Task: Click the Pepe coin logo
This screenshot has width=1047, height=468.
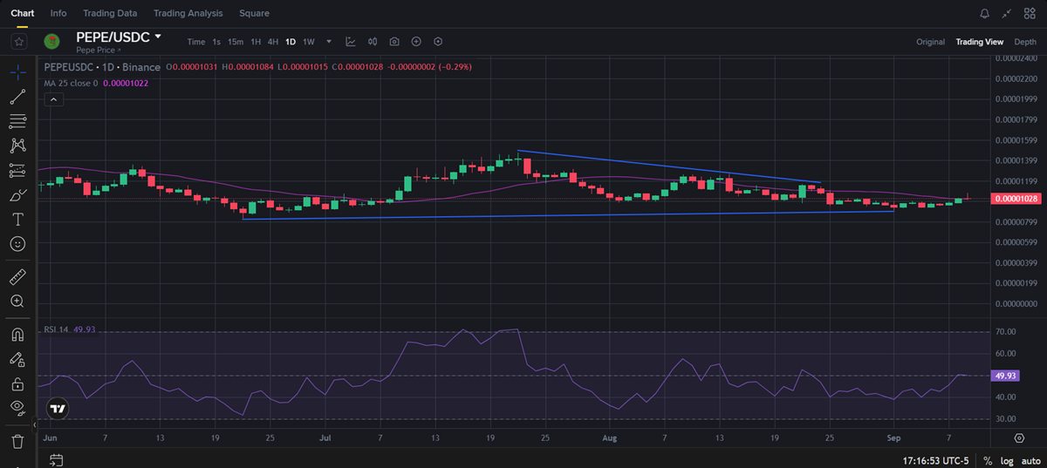Action: (52, 41)
